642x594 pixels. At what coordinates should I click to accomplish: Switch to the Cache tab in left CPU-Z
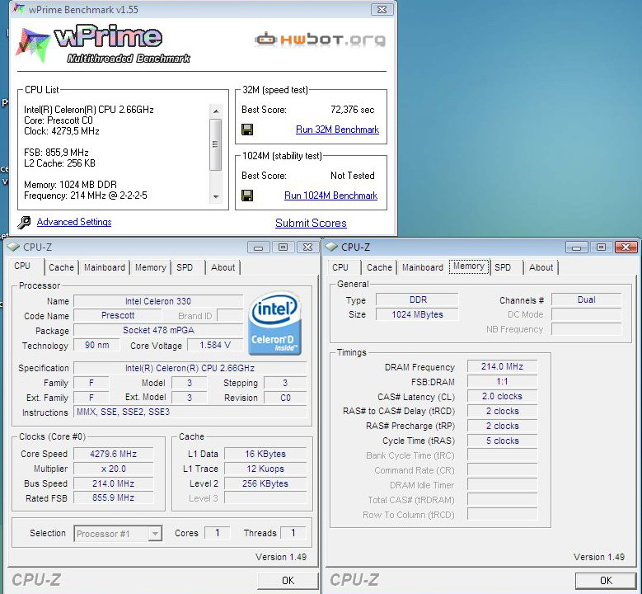point(61,267)
